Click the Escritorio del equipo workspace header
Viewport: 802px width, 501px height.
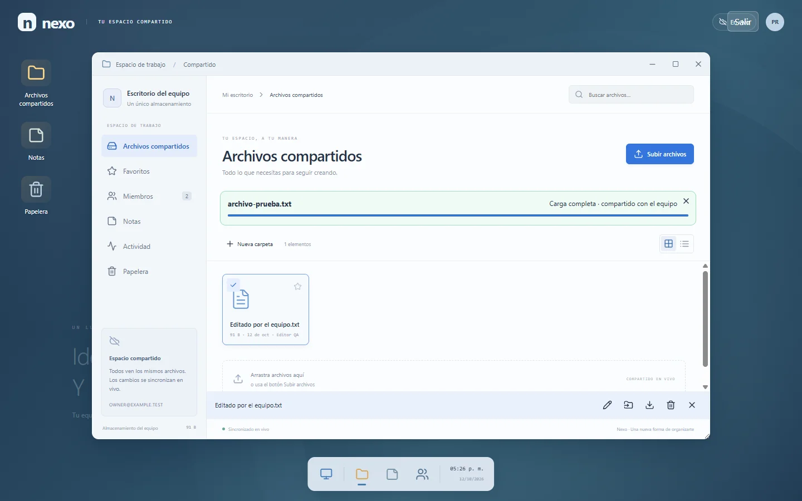149,98
